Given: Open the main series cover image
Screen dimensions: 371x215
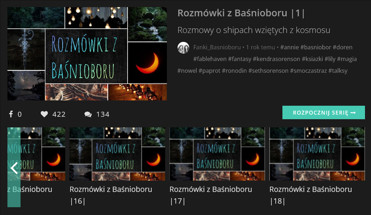Looking at the screenshot, I should coord(87,54).
